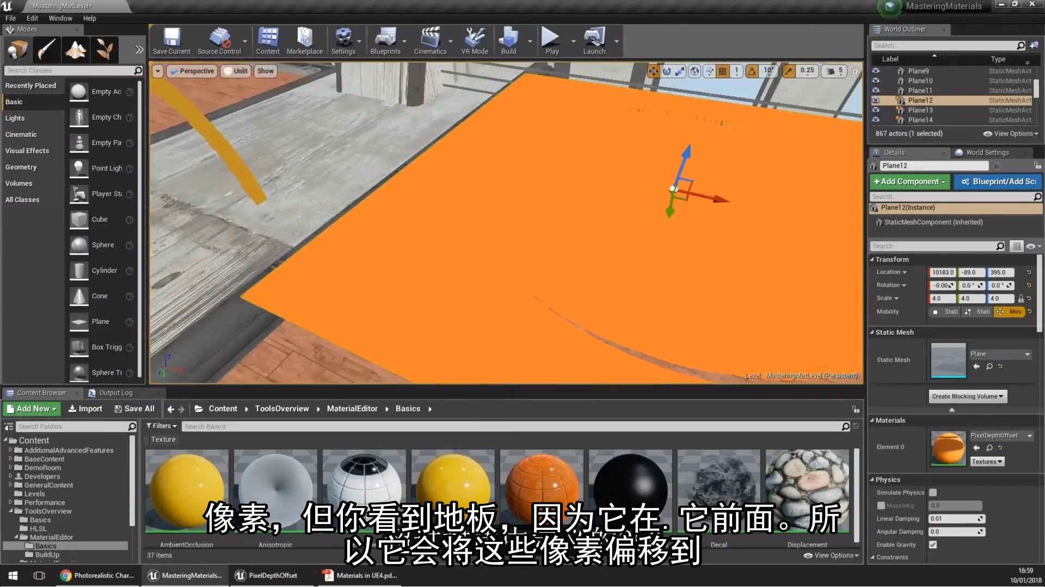Click the Source Control icon
The width and height of the screenshot is (1045, 587).
(219, 41)
